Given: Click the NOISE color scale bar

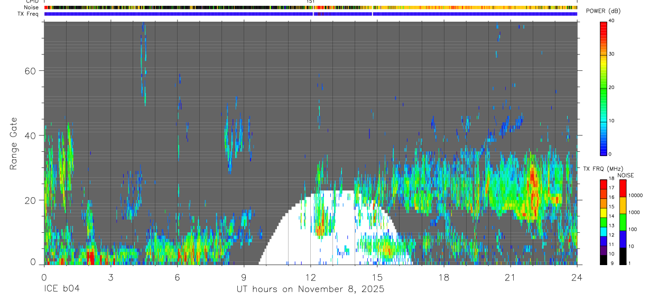Looking at the screenshot, I should click(623, 222).
